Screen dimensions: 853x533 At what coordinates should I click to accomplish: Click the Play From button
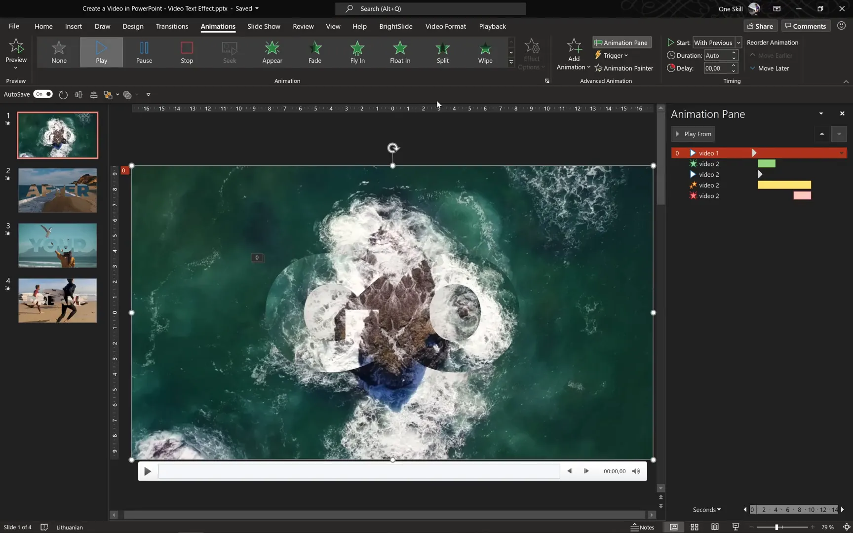(x=693, y=134)
